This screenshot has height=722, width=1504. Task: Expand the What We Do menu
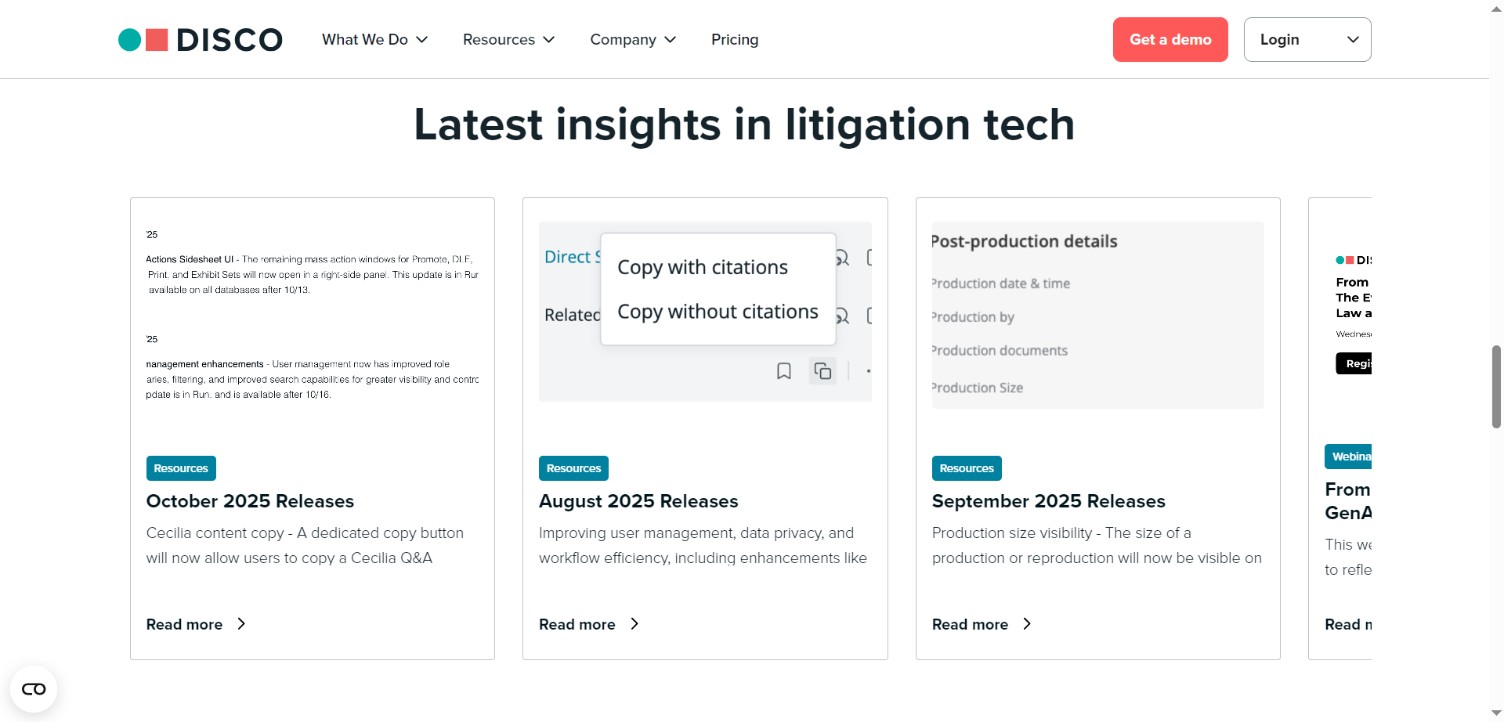[x=374, y=39]
